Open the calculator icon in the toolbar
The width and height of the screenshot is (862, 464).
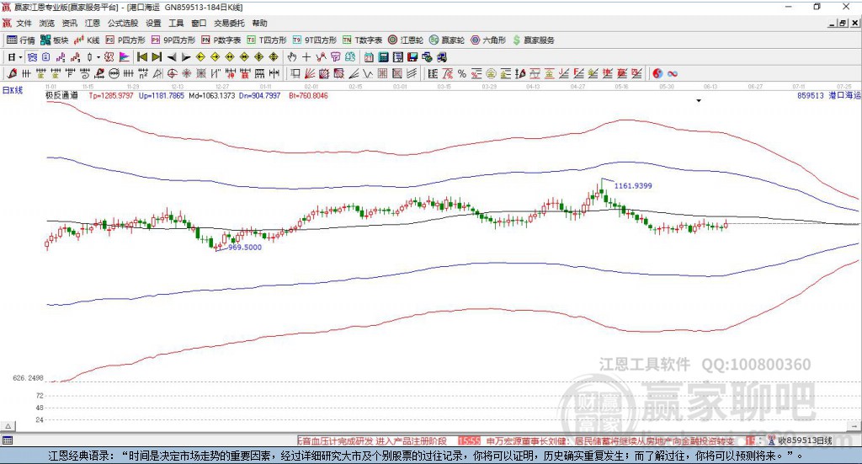383,57
